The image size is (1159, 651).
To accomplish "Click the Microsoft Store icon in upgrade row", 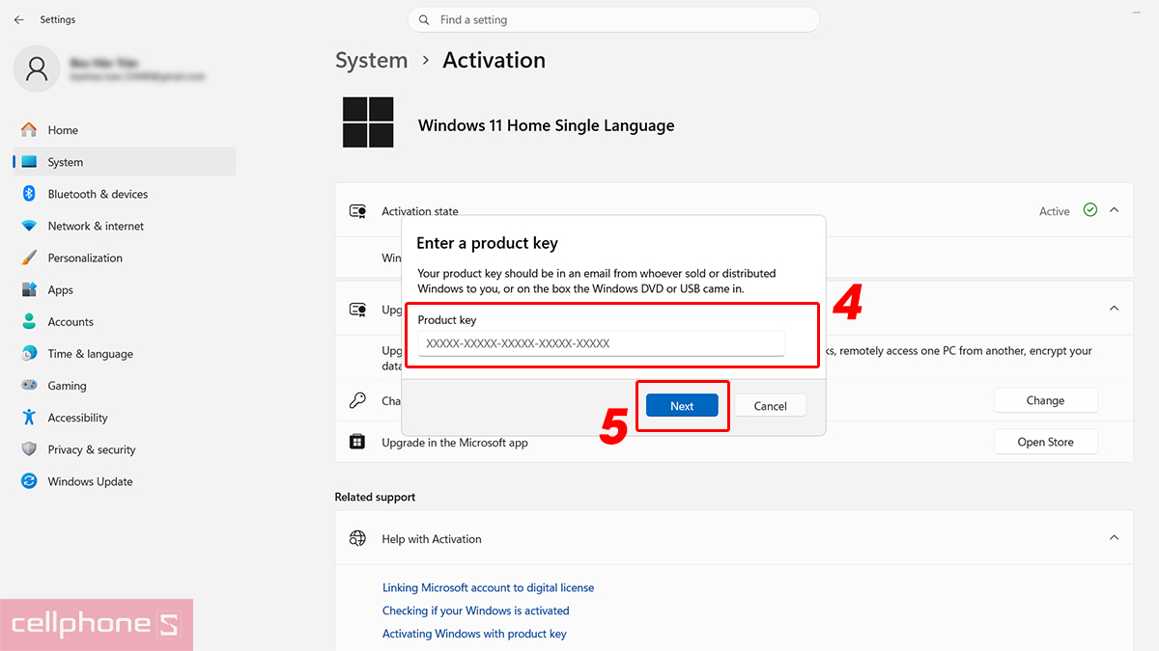I will click(x=358, y=442).
